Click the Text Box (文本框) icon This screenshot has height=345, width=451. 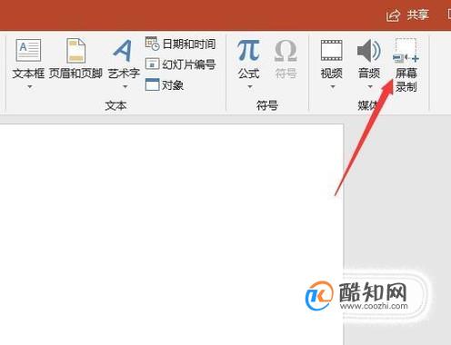pyautogui.click(x=28, y=50)
